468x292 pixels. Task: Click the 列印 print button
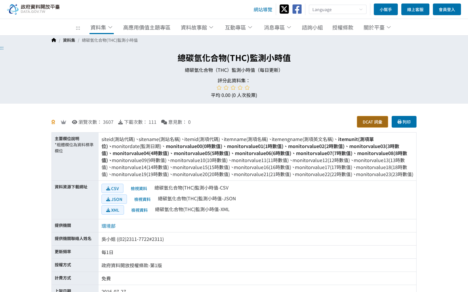point(404,122)
